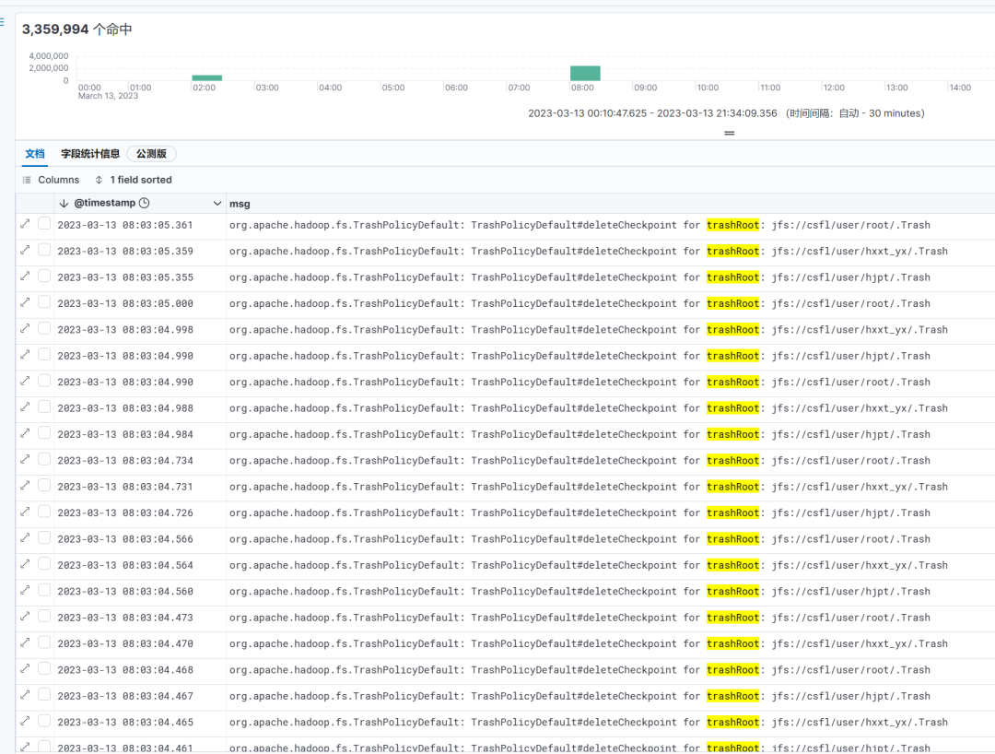Expand document row with timestamp 08:03:04.726

click(x=25, y=511)
